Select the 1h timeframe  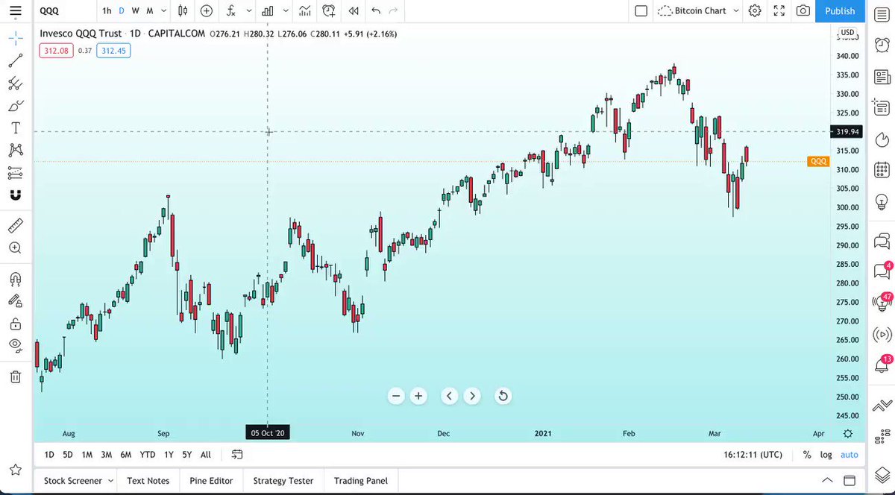(107, 11)
